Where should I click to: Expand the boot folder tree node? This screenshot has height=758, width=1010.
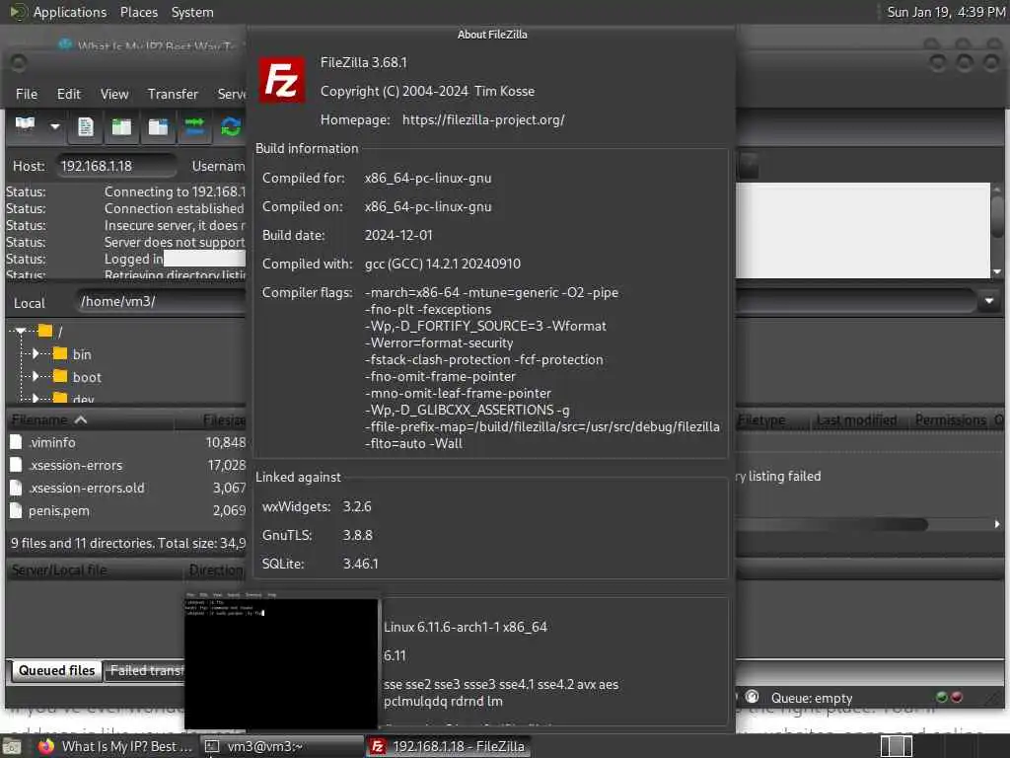[x=36, y=376]
